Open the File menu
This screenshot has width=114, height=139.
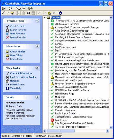tap(4, 8)
